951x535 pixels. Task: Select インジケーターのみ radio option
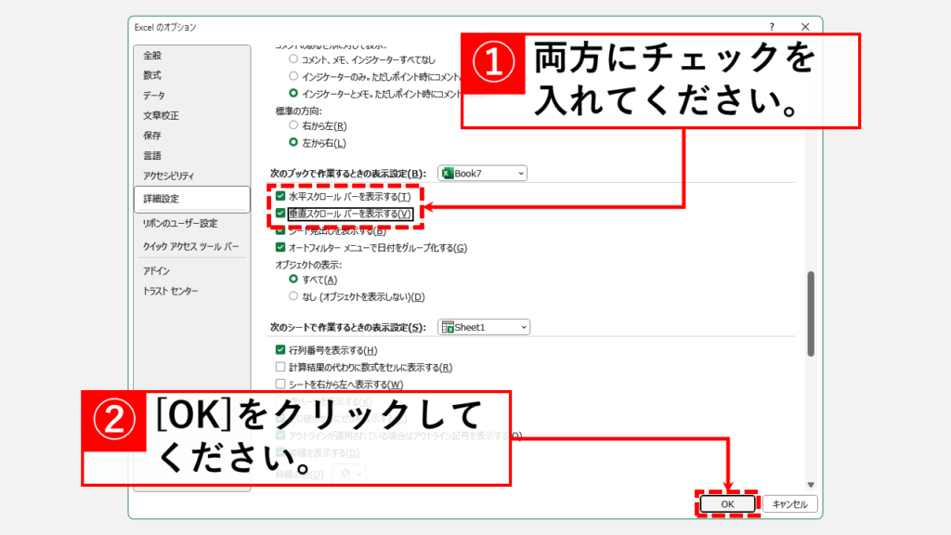pos(293,76)
